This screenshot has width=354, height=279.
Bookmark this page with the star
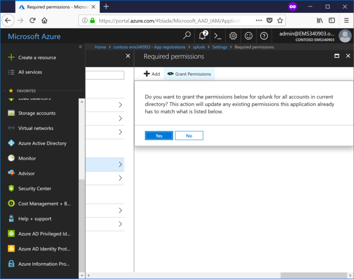[x=280, y=20]
